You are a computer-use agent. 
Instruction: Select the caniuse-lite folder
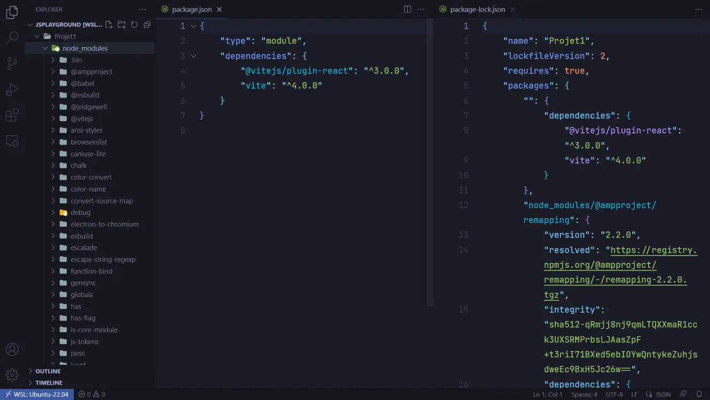[88, 154]
